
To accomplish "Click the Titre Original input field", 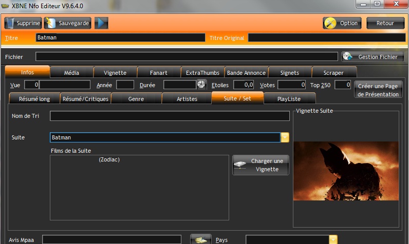I will tap(327, 38).
